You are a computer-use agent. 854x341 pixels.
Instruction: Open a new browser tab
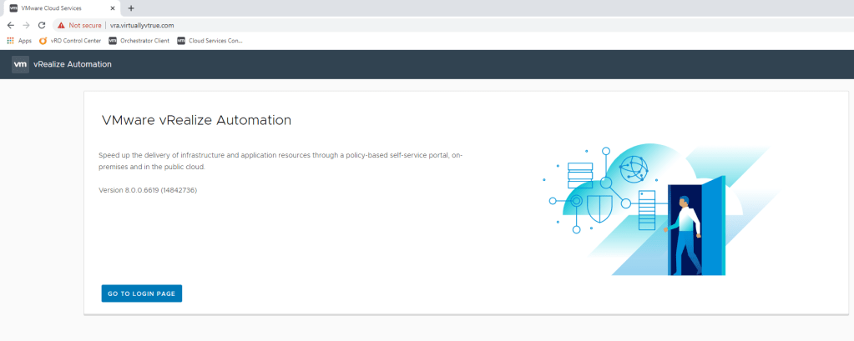click(x=131, y=8)
